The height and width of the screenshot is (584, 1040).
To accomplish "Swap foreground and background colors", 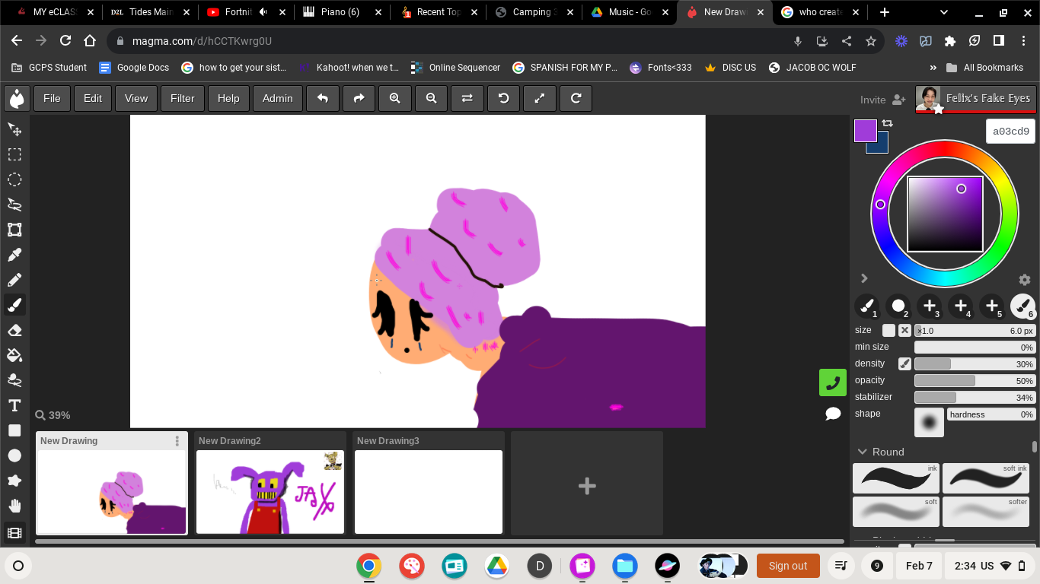I will (x=888, y=123).
